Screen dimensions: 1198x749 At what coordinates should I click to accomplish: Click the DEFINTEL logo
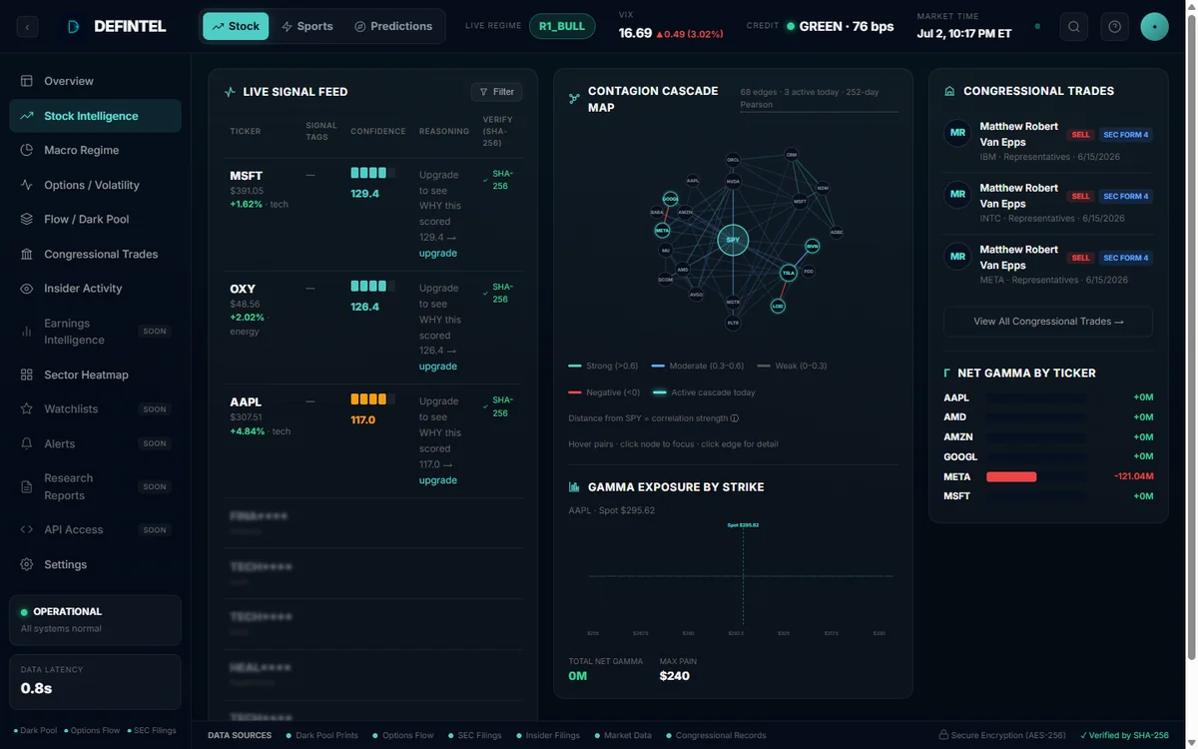pyautogui.click(x=116, y=27)
